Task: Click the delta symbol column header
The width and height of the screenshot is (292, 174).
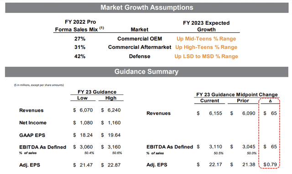Action: (270, 101)
